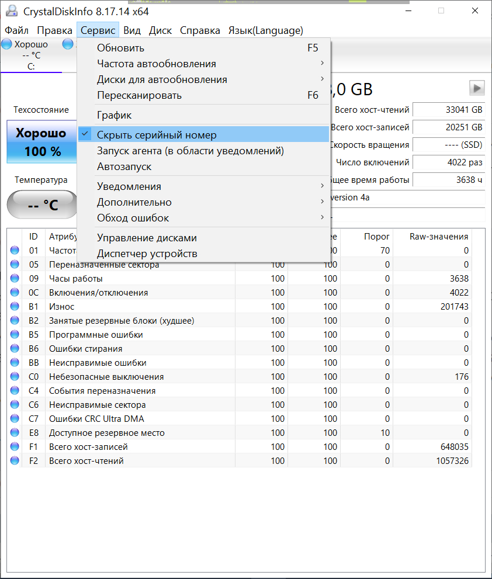Viewport: 492px width, 579px height.
Task: Open the Правка menu
Action: [x=55, y=30]
